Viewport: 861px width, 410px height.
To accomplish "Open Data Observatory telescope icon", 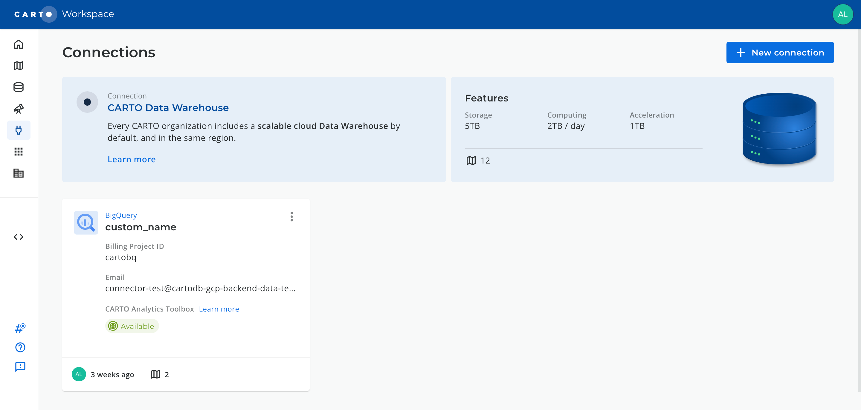I will pyautogui.click(x=19, y=109).
